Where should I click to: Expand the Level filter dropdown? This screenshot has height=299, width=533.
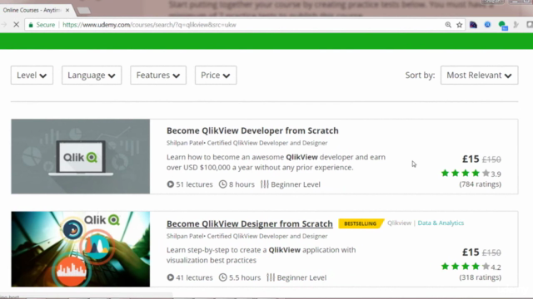point(32,75)
